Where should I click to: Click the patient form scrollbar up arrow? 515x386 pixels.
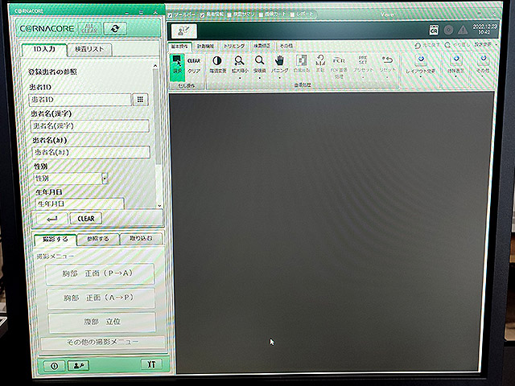pos(155,66)
